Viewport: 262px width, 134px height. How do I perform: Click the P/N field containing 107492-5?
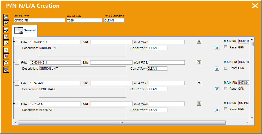pyautogui.click(x=55, y=104)
